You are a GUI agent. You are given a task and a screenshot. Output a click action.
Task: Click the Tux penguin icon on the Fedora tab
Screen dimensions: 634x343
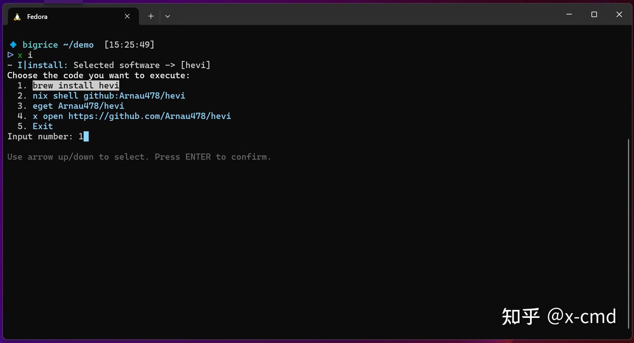tap(17, 16)
